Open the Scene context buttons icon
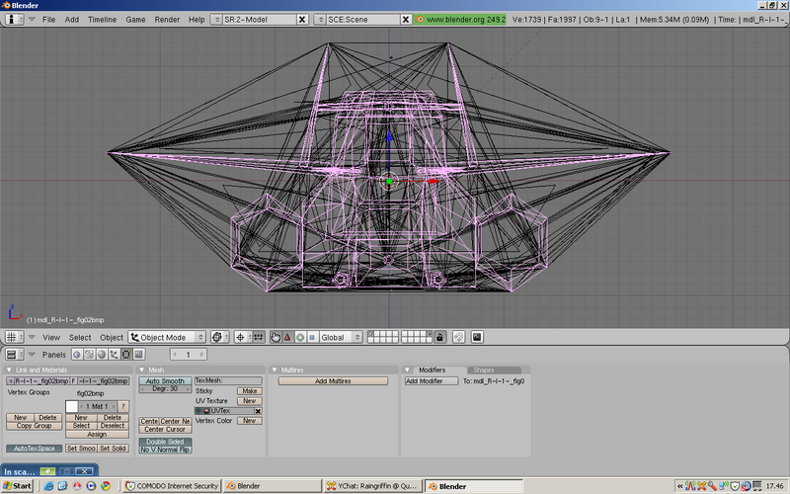This screenshot has width=790, height=494. coord(138,354)
